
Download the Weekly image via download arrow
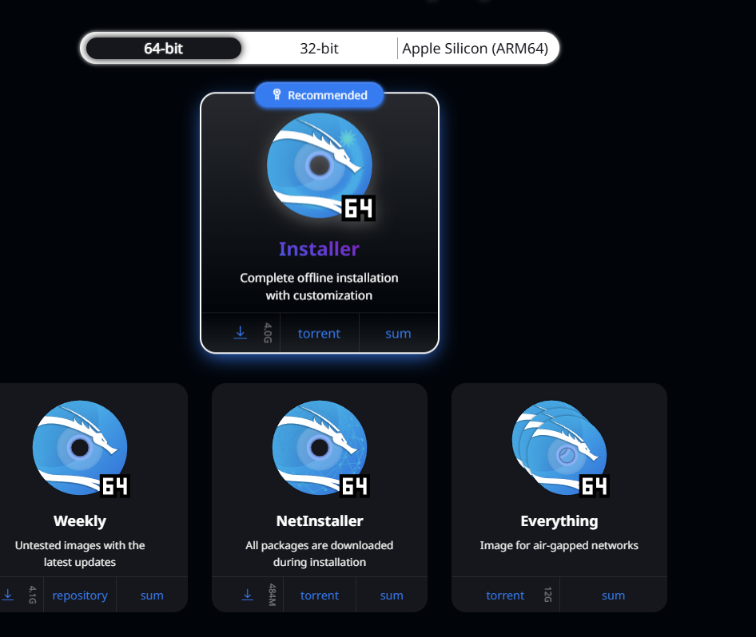tap(8, 595)
